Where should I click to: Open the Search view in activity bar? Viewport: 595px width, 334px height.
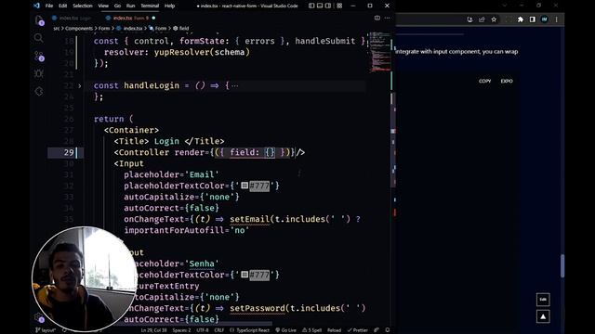[39, 38]
